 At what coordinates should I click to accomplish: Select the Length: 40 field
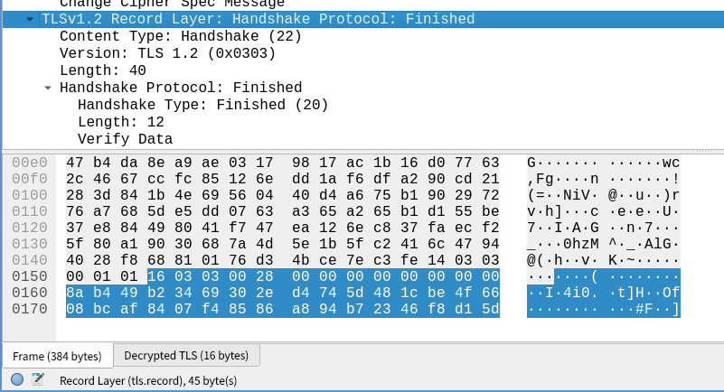[x=103, y=70]
